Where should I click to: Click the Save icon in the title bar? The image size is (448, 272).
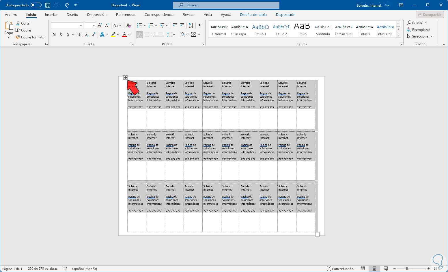point(48,5)
